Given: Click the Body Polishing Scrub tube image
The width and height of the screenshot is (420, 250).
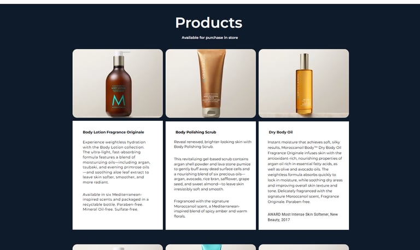Looking at the screenshot, I should (211, 83).
